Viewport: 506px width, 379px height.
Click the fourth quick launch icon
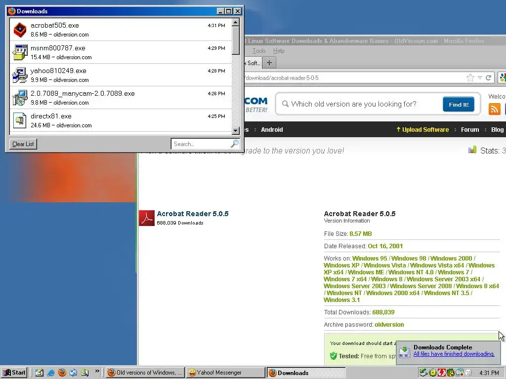73,373
